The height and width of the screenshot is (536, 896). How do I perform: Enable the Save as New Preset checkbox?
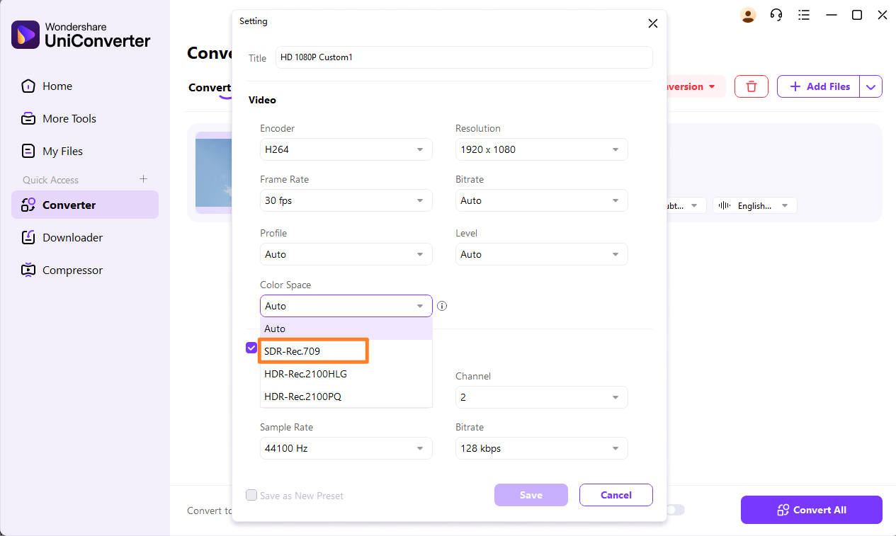[251, 495]
